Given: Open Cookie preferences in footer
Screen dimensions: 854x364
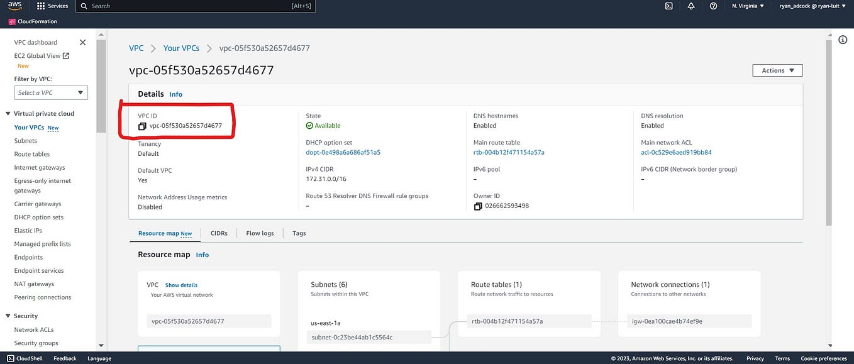Looking at the screenshot, I should click(824, 358).
